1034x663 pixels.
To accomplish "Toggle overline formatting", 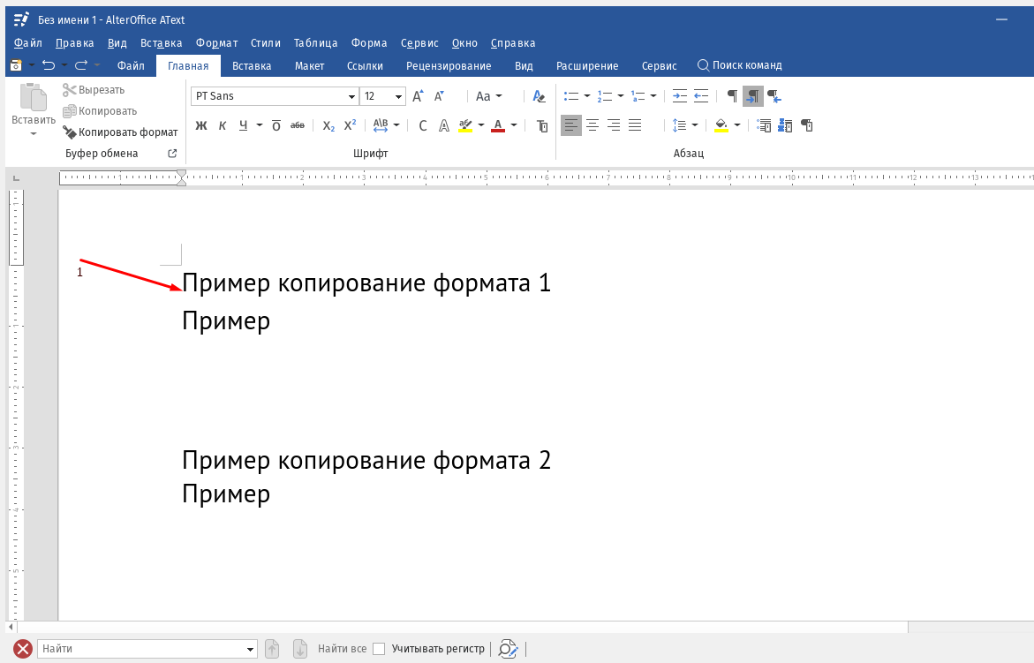I will [x=276, y=125].
